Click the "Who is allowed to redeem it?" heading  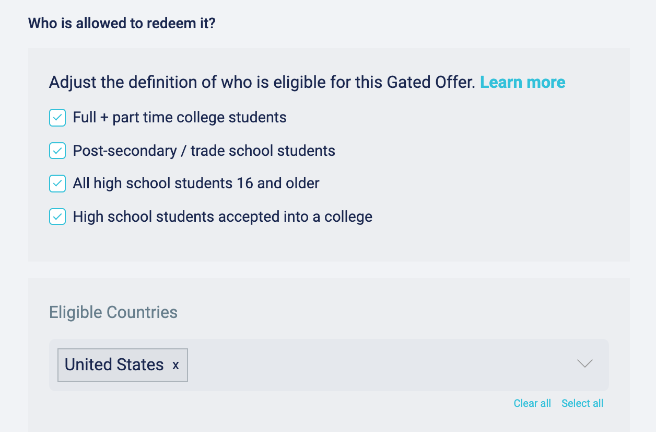click(122, 24)
